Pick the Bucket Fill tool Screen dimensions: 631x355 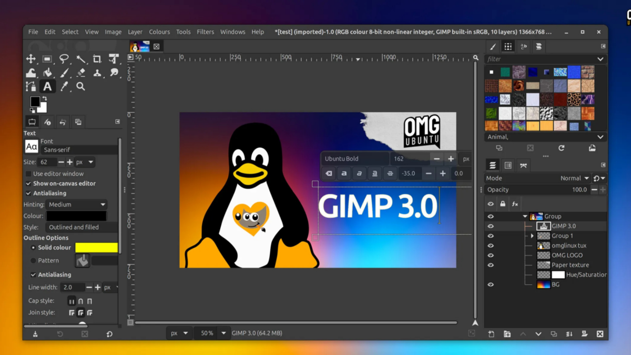tap(47, 73)
